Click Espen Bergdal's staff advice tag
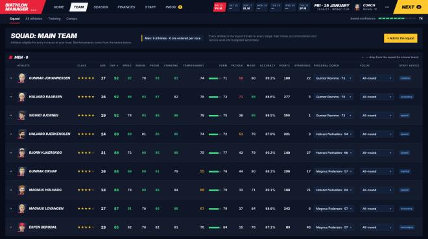This screenshot has width=428, height=239. point(407,227)
